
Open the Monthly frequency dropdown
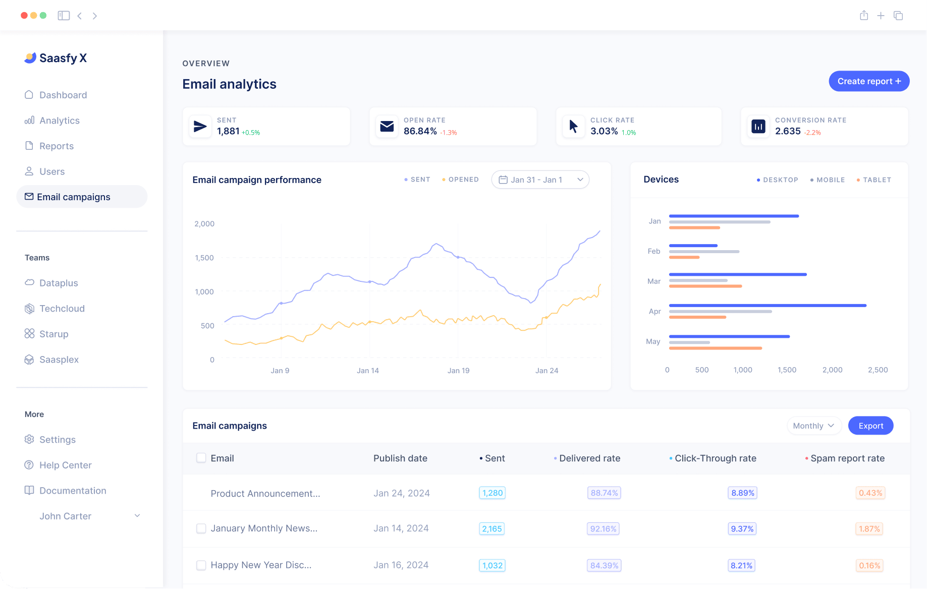(813, 425)
